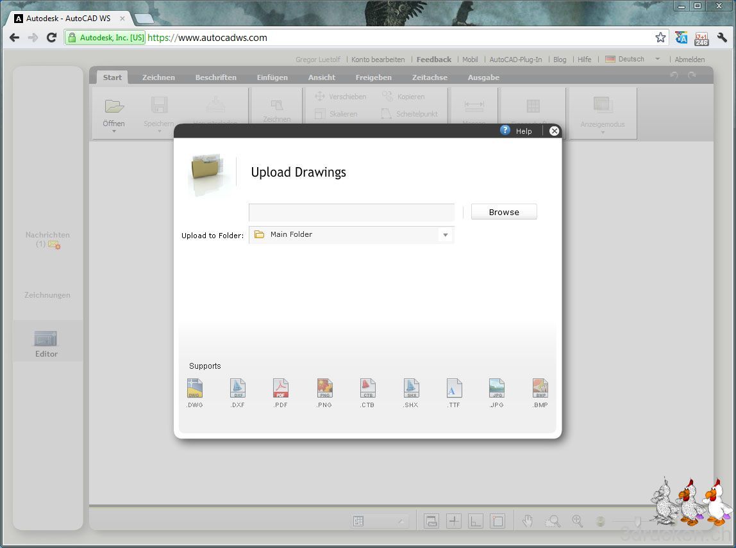Reload the page in Chrome

point(52,38)
